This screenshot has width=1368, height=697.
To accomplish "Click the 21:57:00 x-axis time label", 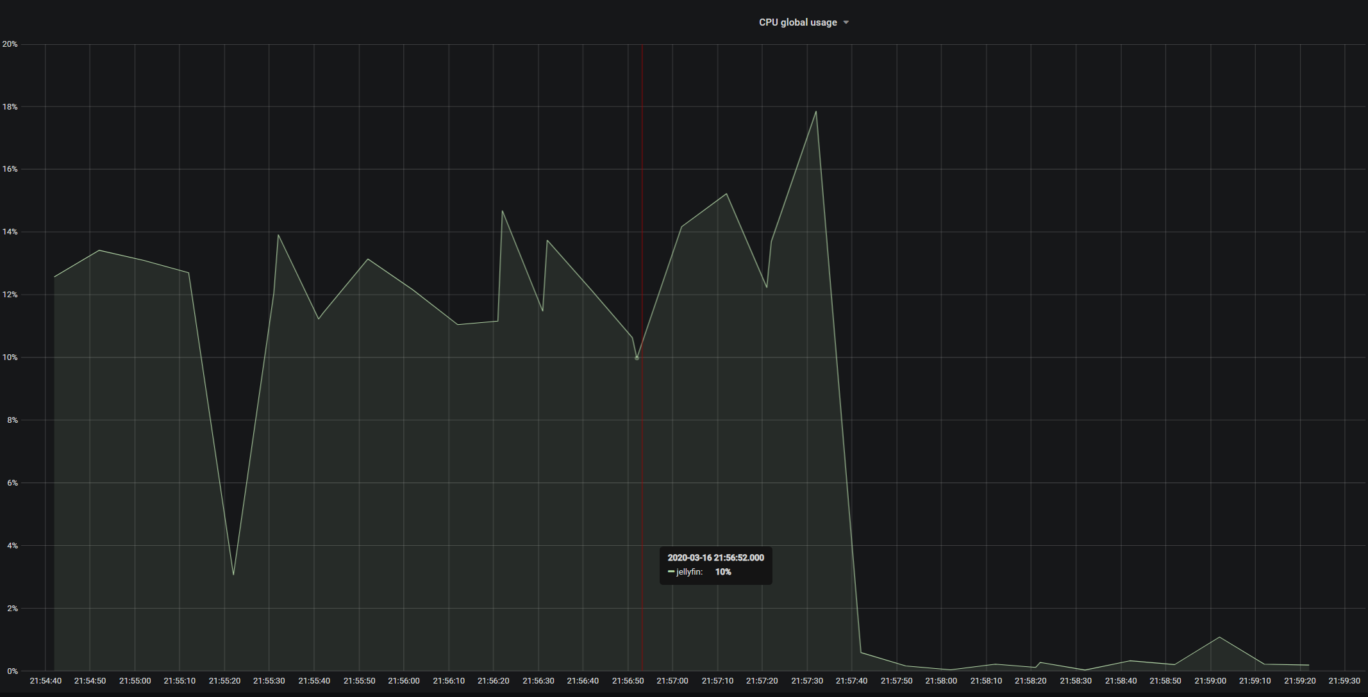I will [672, 681].
